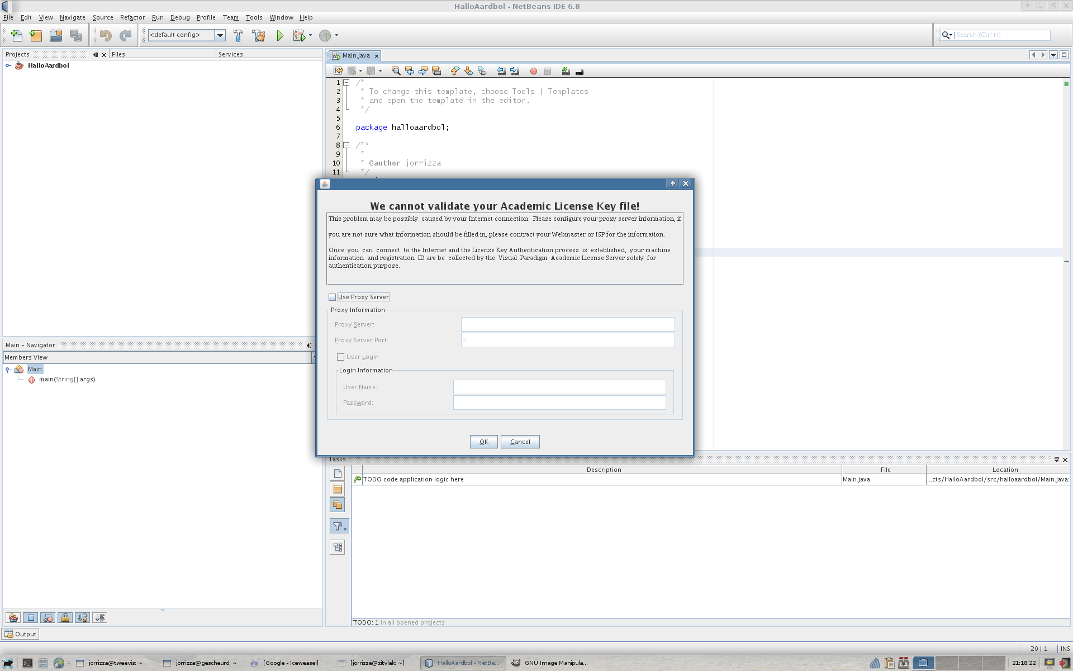The image size is (1073, 671).
Task: Open the Output window button
Action: (20, 634)
